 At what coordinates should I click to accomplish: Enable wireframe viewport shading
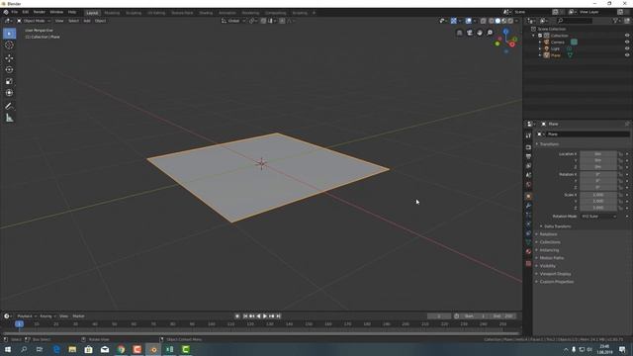tap(492, 21)
